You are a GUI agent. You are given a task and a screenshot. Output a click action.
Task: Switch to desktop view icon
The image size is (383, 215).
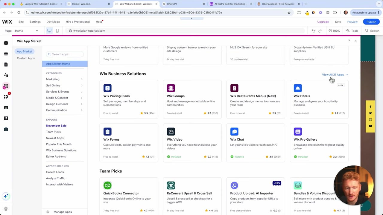pos(49,30)
